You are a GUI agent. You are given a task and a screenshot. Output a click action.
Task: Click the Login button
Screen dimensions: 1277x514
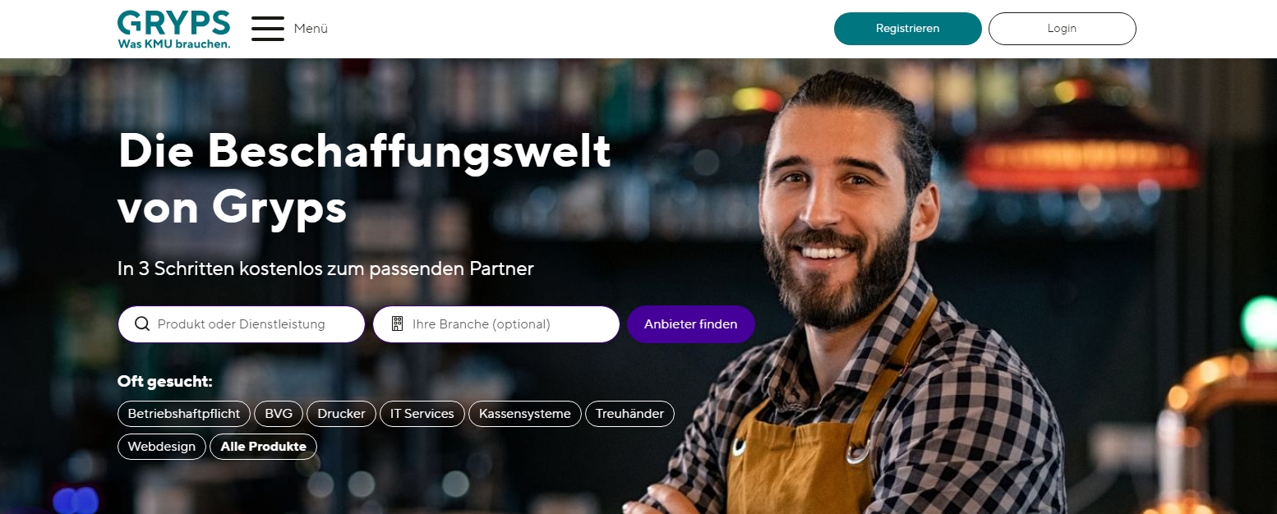1062,29
